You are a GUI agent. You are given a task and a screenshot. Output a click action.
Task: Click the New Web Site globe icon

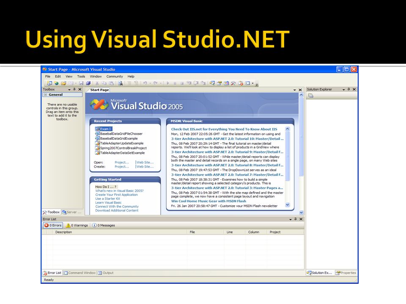point(56,83)
